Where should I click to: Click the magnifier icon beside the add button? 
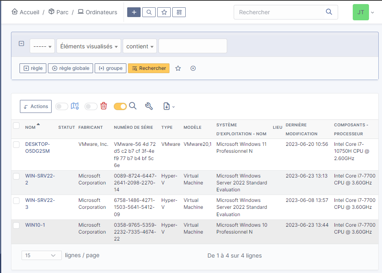[149, 12]
